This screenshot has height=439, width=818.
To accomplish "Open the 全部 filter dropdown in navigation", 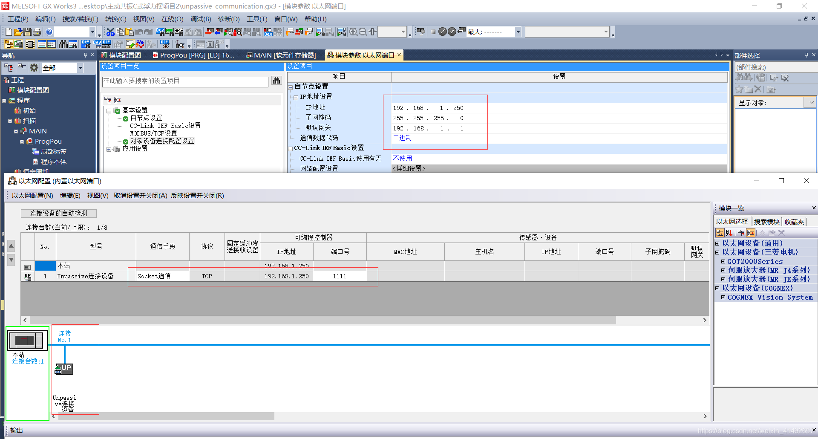I will (x=80, y=68).
